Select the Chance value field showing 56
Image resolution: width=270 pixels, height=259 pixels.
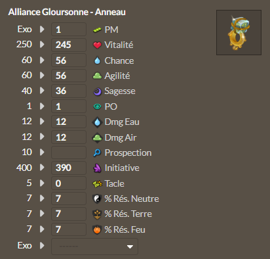point(69,60)
